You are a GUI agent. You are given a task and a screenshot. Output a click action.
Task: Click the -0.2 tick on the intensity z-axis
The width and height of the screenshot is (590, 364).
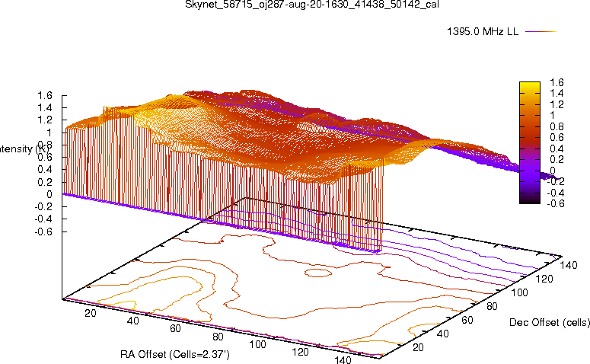pos(43,206)
